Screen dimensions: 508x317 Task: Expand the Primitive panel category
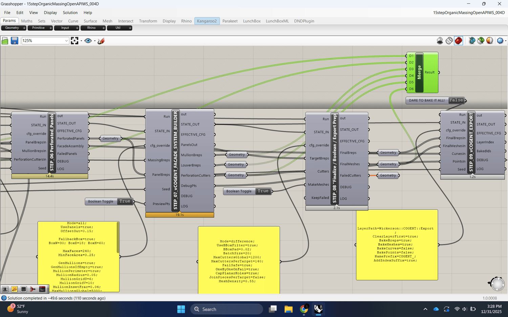pos(50,28)
